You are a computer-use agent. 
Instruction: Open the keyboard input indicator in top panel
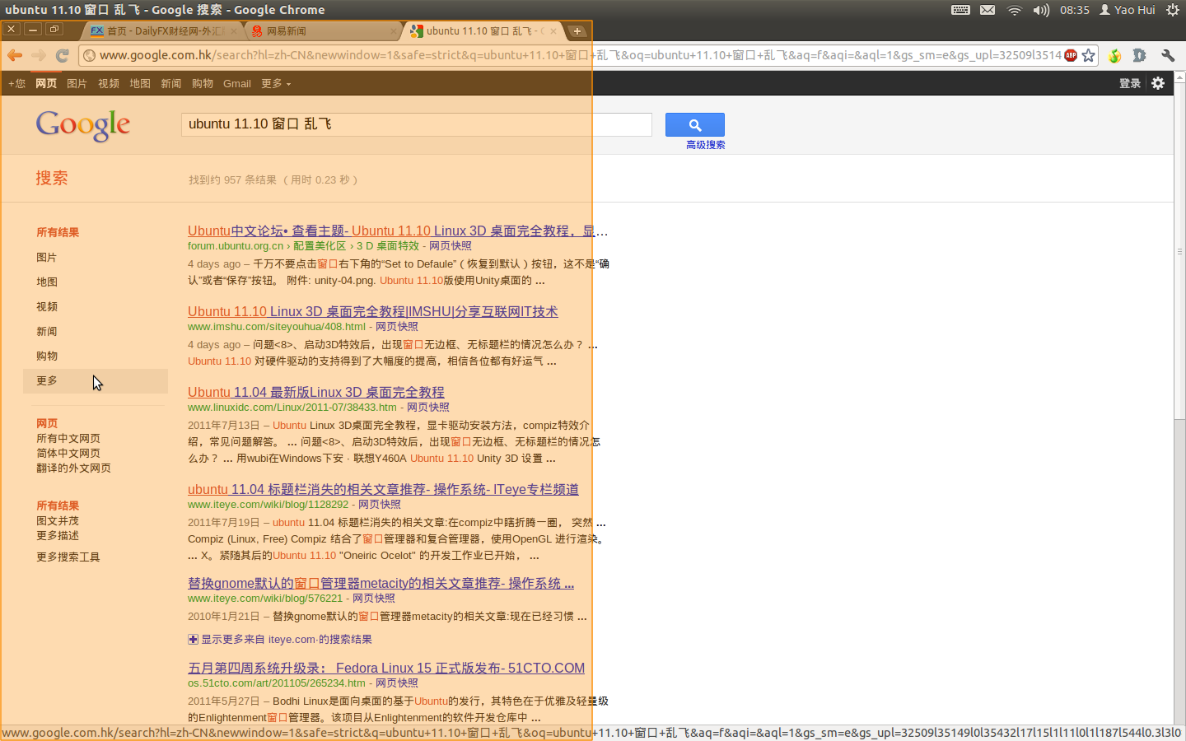coord(960,10)
